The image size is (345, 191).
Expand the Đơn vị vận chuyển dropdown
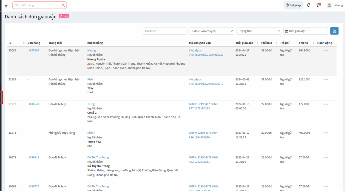[212, 31]
